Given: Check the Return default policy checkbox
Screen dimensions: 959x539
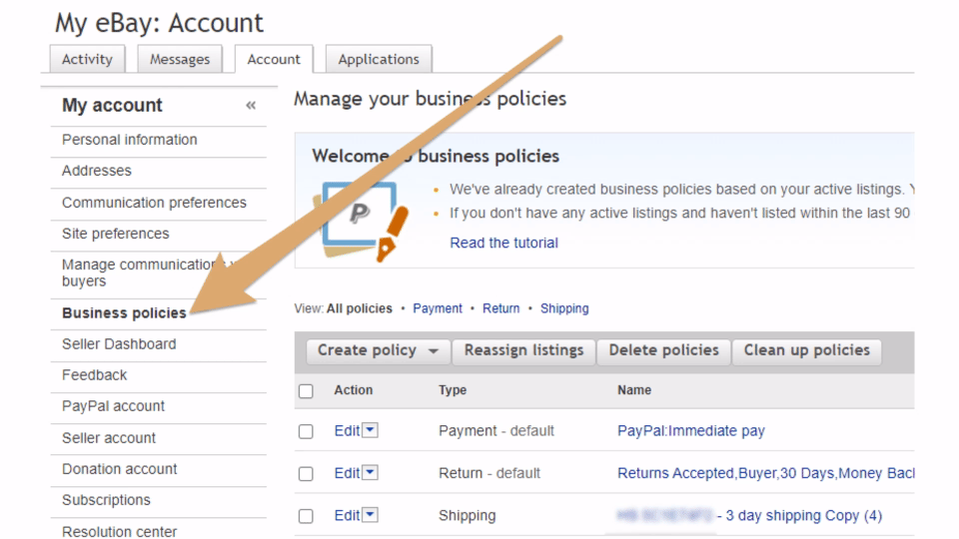Looking at the screenshot, I should (x=307, y=474).
